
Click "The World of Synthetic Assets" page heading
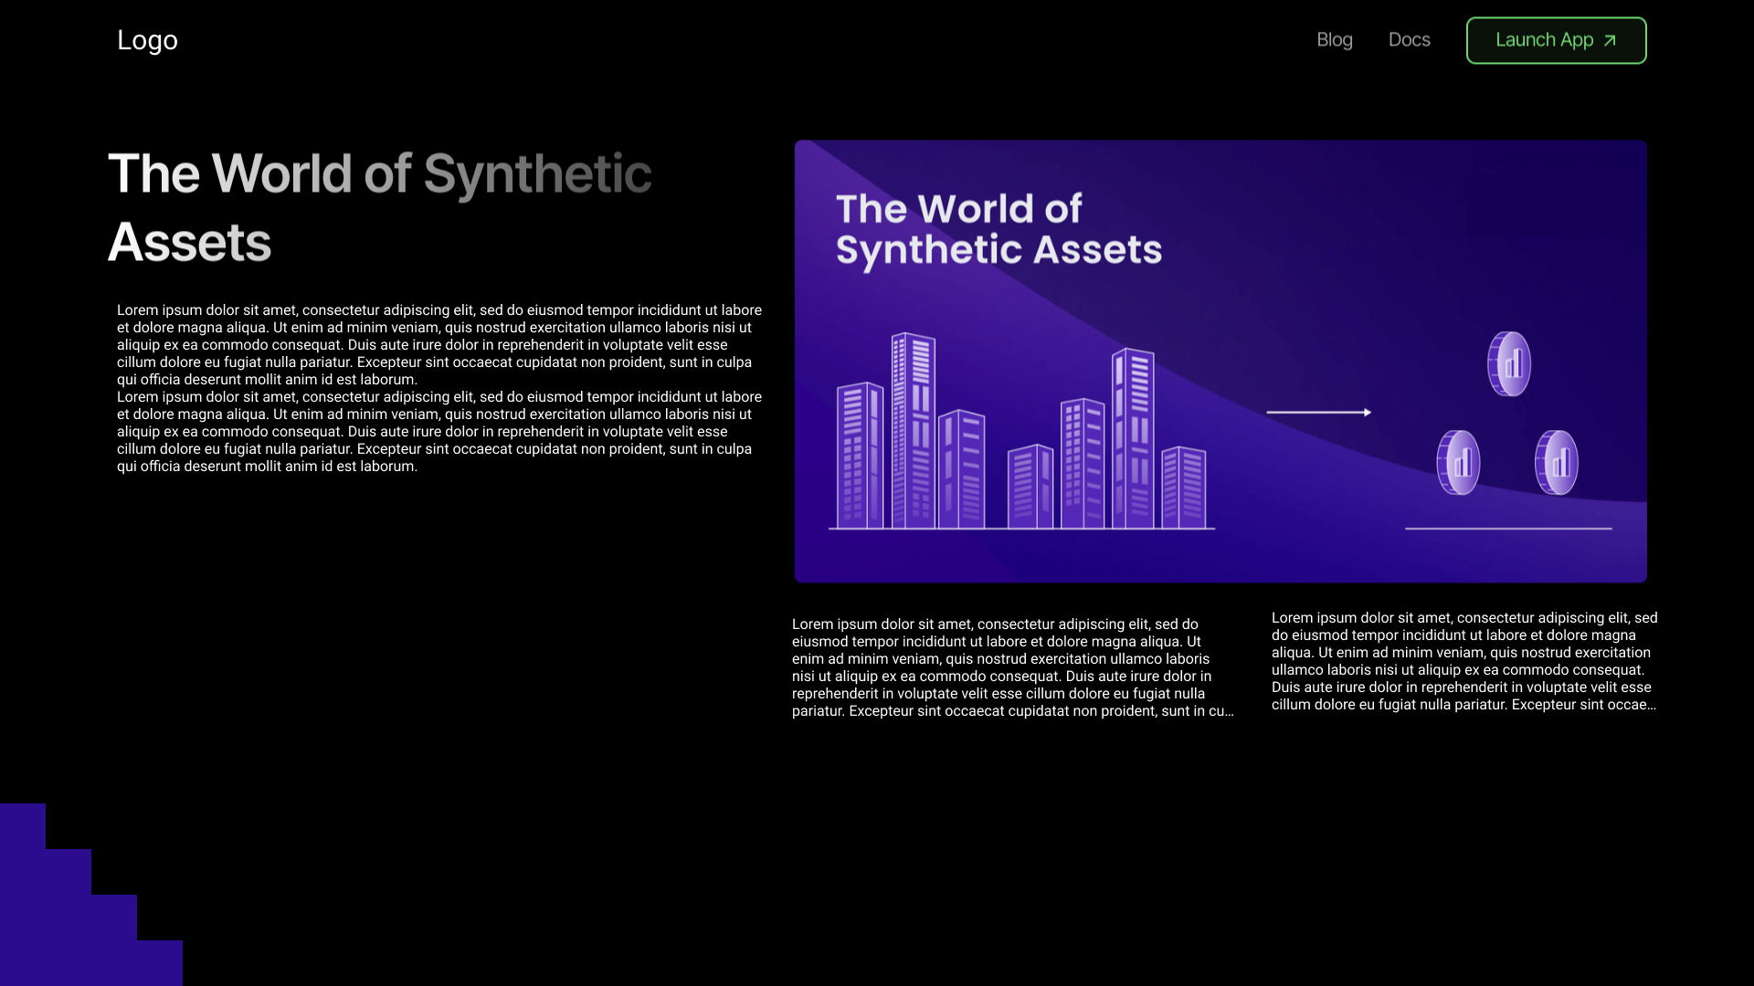[380, 207]
